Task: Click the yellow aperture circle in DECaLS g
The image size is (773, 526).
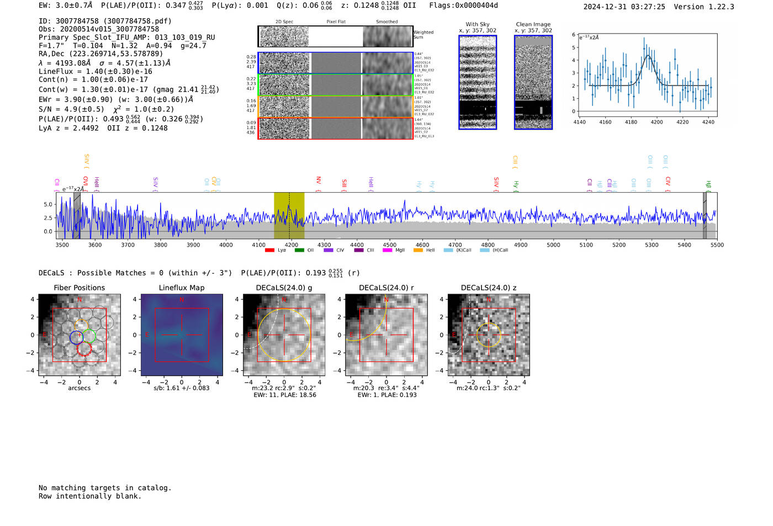Action: click(x=284, y=335)
